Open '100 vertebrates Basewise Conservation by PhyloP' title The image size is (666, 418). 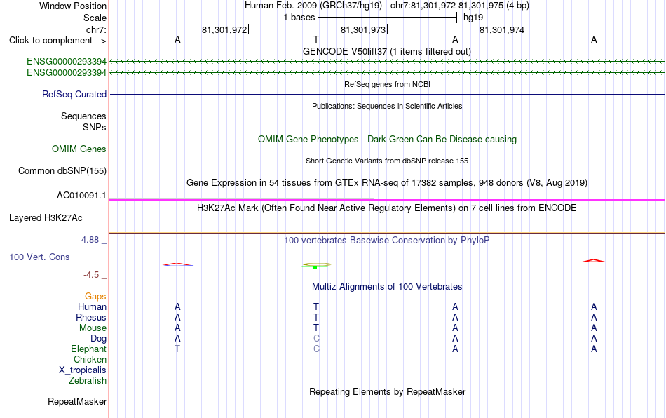[387, 240]
